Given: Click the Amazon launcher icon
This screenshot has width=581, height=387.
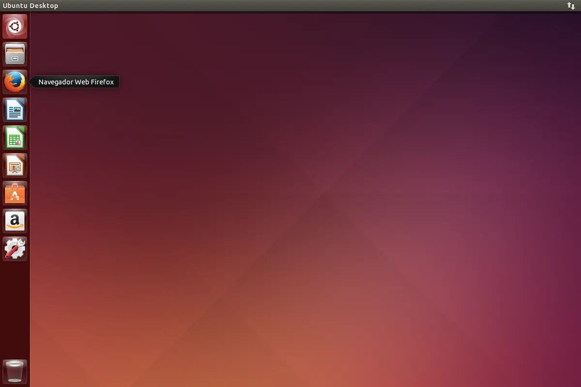Looking at the screenshot, I should pos(15,221).
